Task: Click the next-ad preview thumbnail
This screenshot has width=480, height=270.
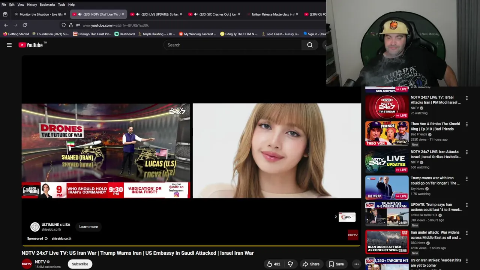Action: pos(347,217)
